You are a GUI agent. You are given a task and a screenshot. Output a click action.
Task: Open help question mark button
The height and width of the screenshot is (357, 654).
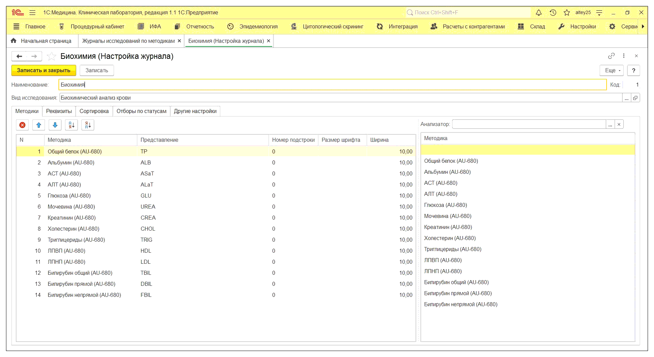(x=634, y=70)
